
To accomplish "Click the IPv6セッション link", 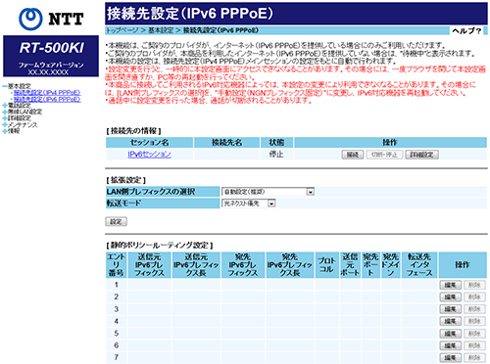I will (x=149, y=155).
